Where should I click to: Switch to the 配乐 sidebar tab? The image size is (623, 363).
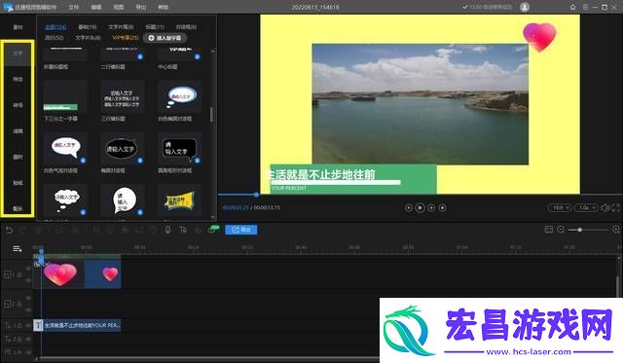pyautogui.click(x=18, y=208)
